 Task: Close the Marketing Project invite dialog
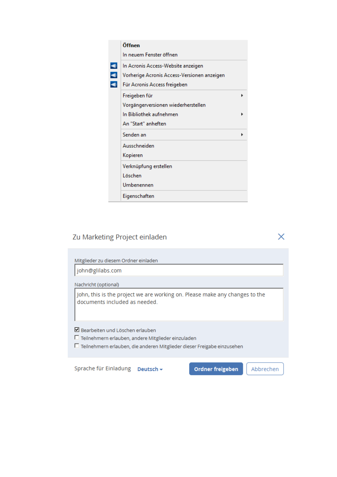click(x=281, y=237)
